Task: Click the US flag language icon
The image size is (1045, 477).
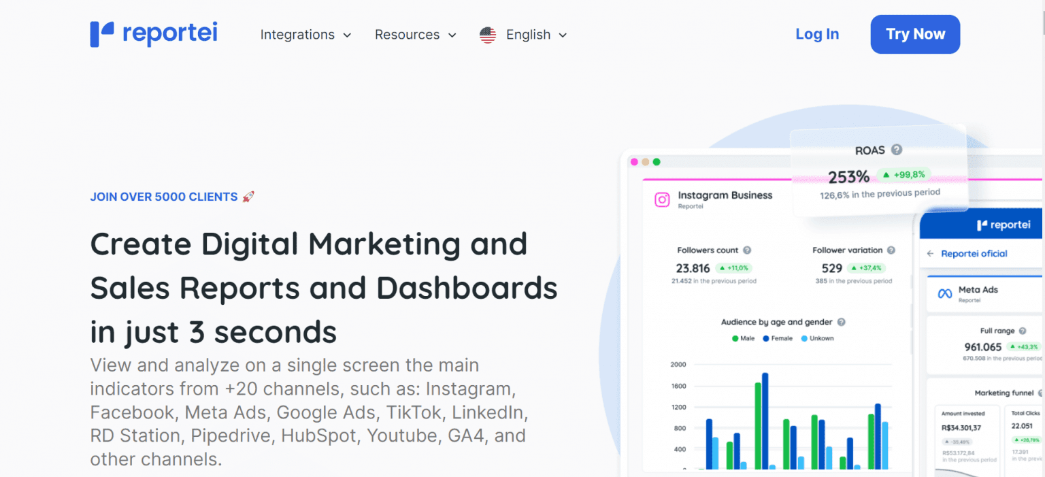Action: tap(487, 34)
